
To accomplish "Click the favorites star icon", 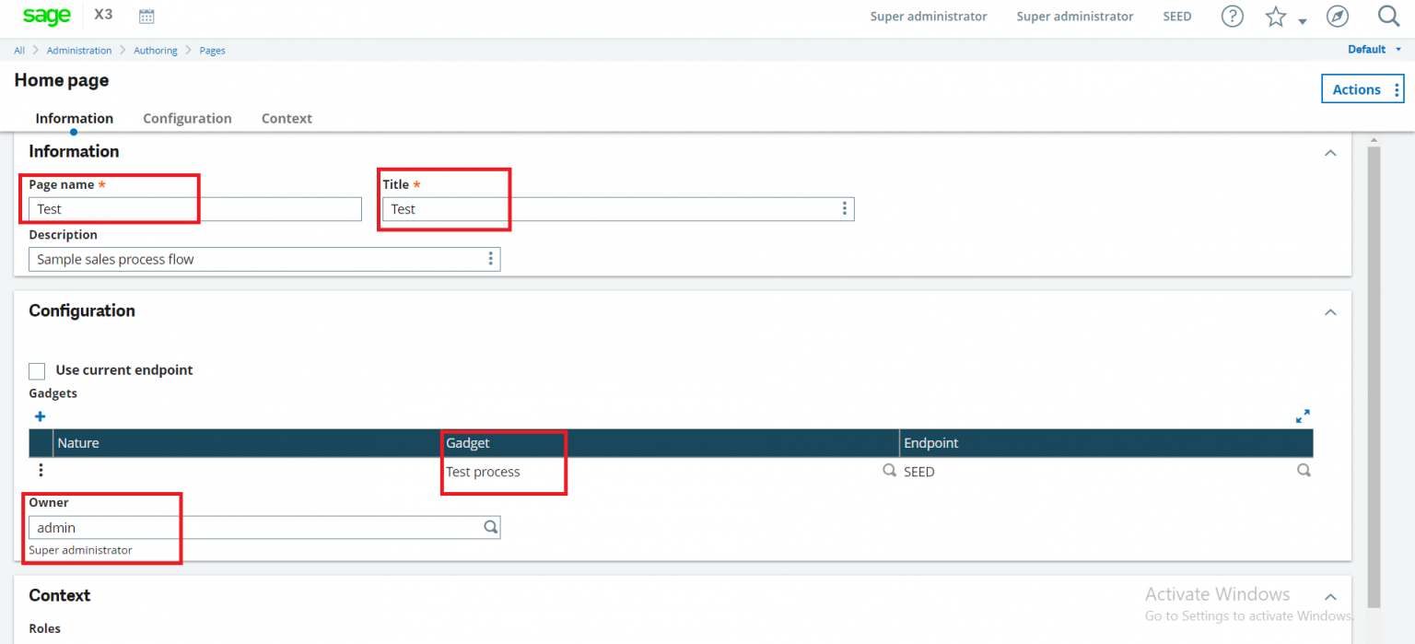I will click(x=1276, y=16).
